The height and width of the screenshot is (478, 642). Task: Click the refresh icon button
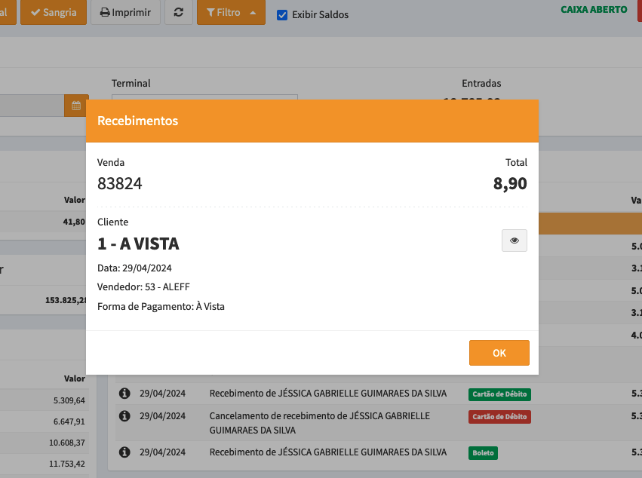179,13
